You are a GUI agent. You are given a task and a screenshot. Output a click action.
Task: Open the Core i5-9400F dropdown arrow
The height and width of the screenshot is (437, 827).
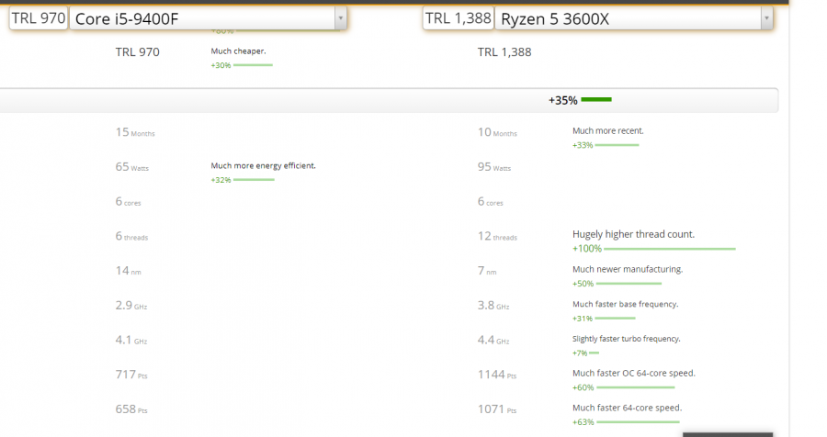pyautogui.click(x=341, y=18)
